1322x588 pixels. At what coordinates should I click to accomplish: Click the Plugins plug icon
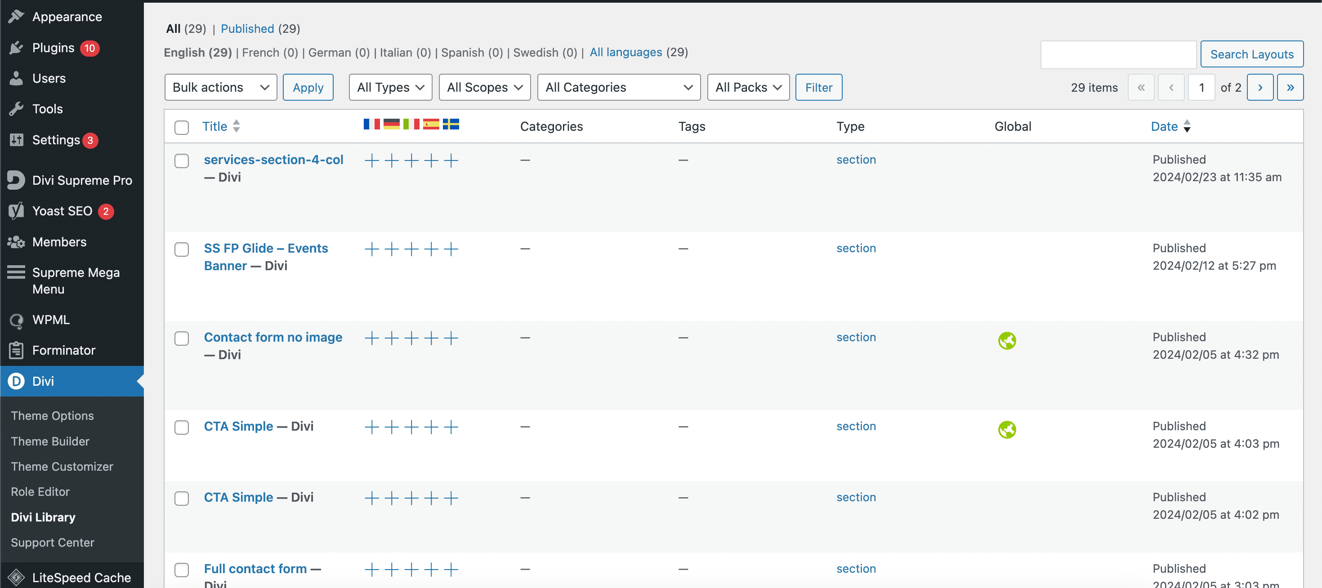[17, 48]
